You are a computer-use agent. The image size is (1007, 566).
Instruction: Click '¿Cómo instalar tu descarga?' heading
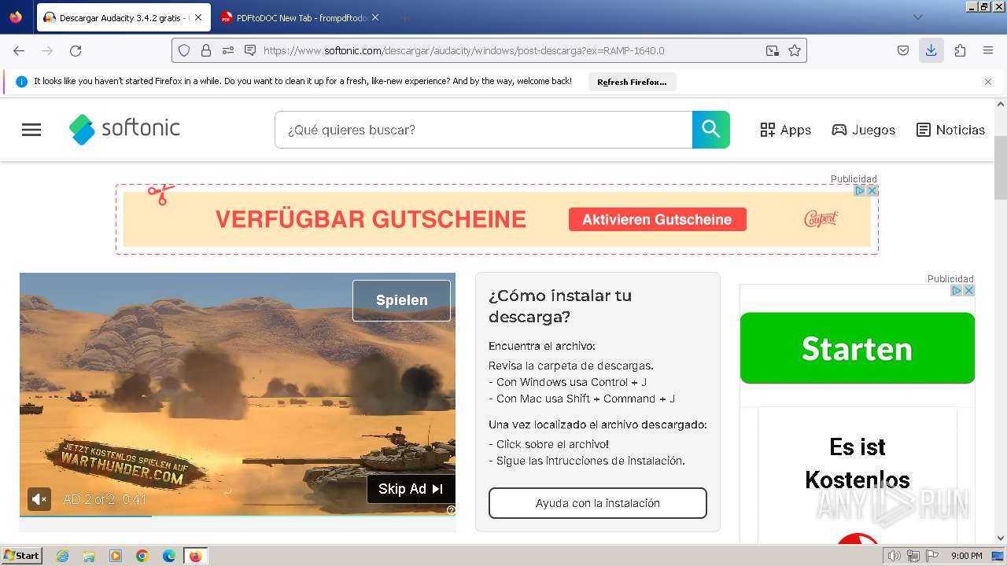click(x=560, y=306)
